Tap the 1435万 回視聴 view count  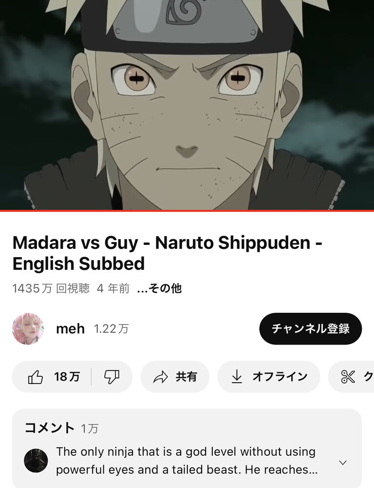[x=51, y=288]
